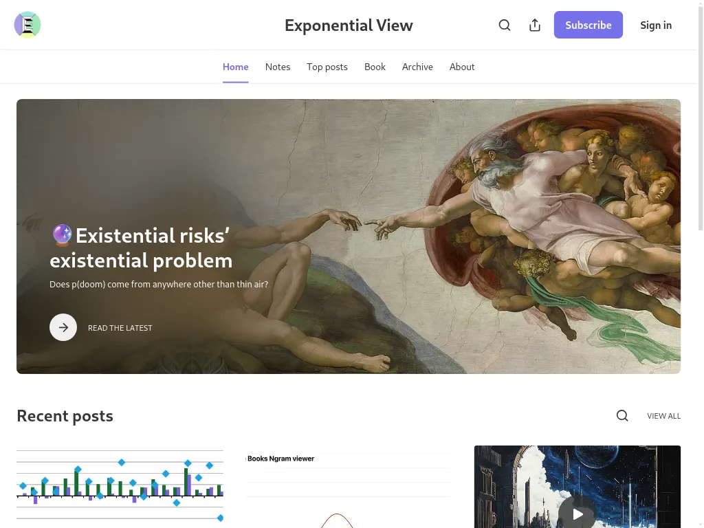Click the Exponential View logo icon
The image size is (704, 528).
click(27, 25)
